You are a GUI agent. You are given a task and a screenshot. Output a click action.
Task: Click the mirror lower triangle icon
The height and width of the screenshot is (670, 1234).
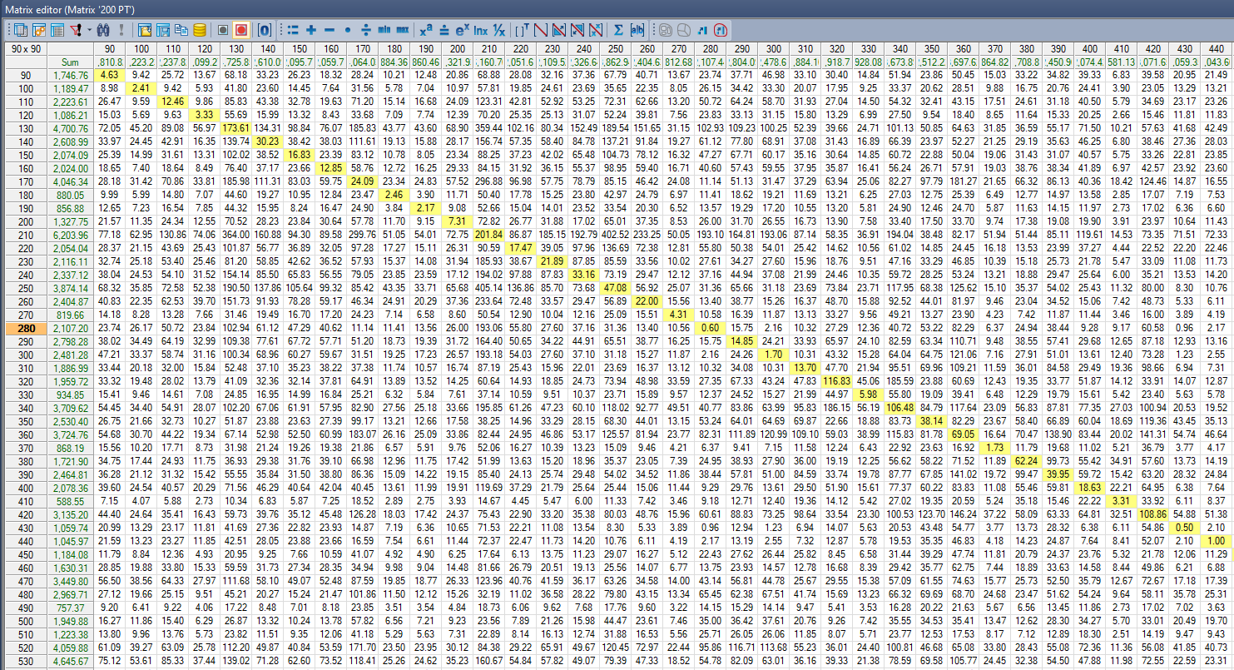coord(577,30)
